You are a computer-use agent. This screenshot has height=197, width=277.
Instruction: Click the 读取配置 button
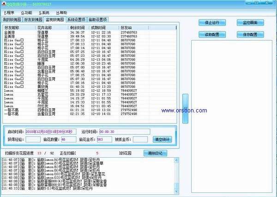(x=212, y=35)
